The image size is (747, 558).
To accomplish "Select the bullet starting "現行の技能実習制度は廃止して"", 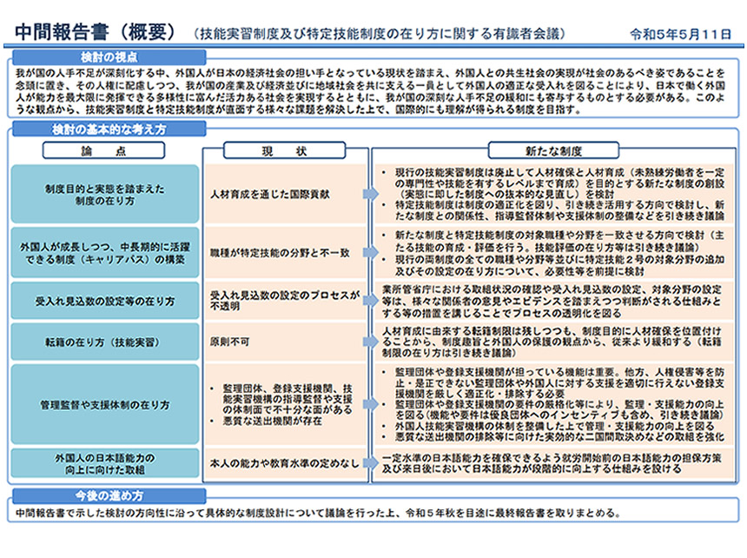I will 554,183.
